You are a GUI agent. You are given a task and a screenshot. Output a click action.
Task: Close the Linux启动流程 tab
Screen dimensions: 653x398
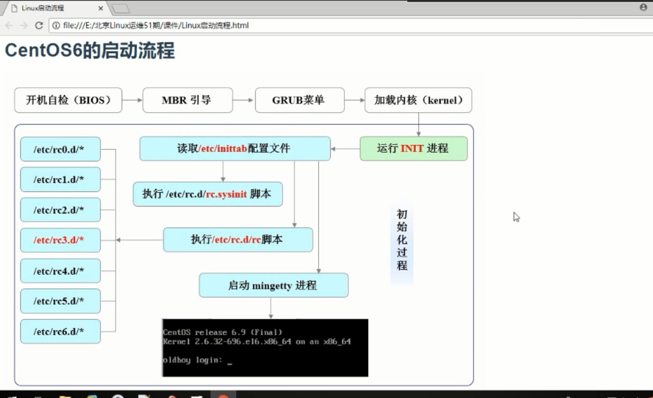click(x=101, y=8)
